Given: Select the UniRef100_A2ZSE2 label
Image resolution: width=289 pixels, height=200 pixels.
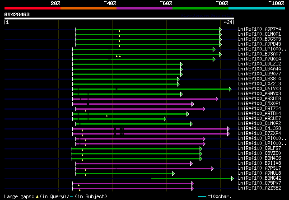Looking at the screenshot, I should tap(259, 188).
